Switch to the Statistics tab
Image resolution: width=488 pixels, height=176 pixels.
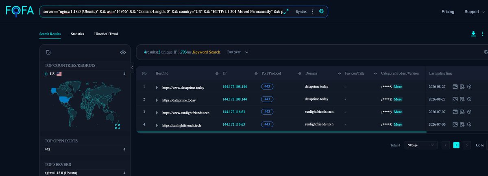pyautogui.click(x=77, y=34)
